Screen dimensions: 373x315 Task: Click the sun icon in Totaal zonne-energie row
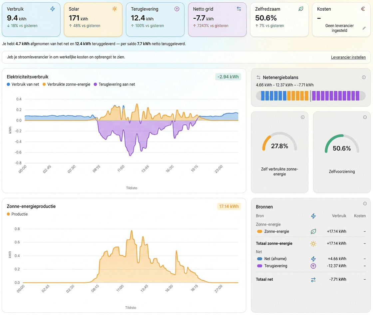click(313, 244)
